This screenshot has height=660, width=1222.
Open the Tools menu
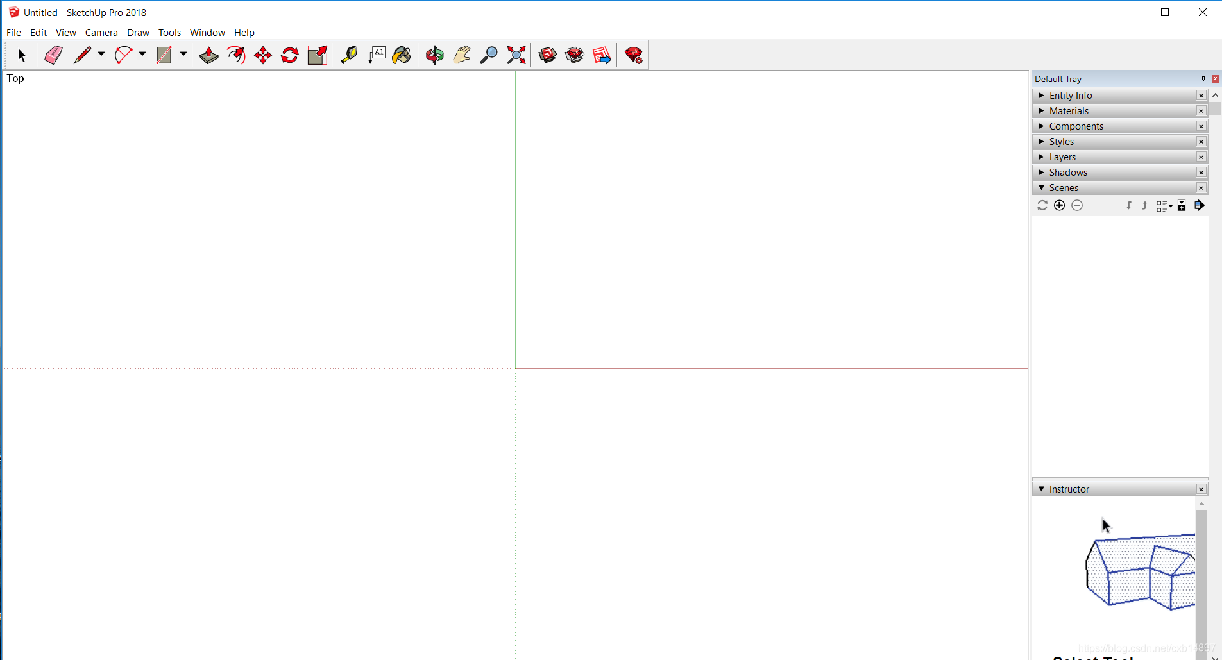coord(169,33)
